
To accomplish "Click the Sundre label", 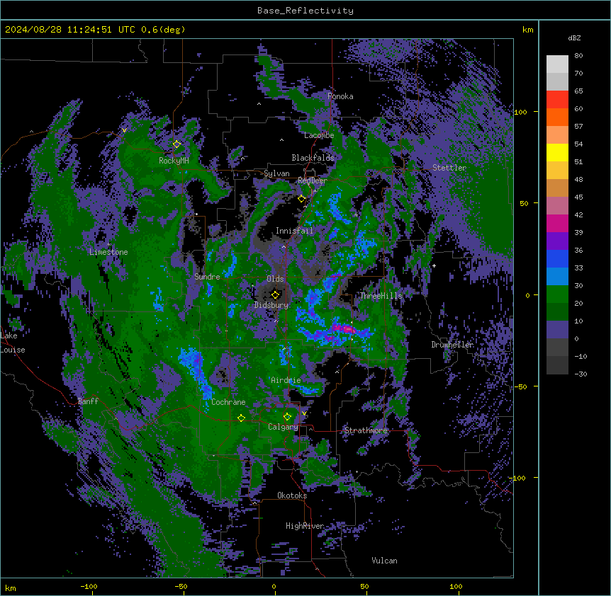I will pyautogui.click(x=207, y=277).
